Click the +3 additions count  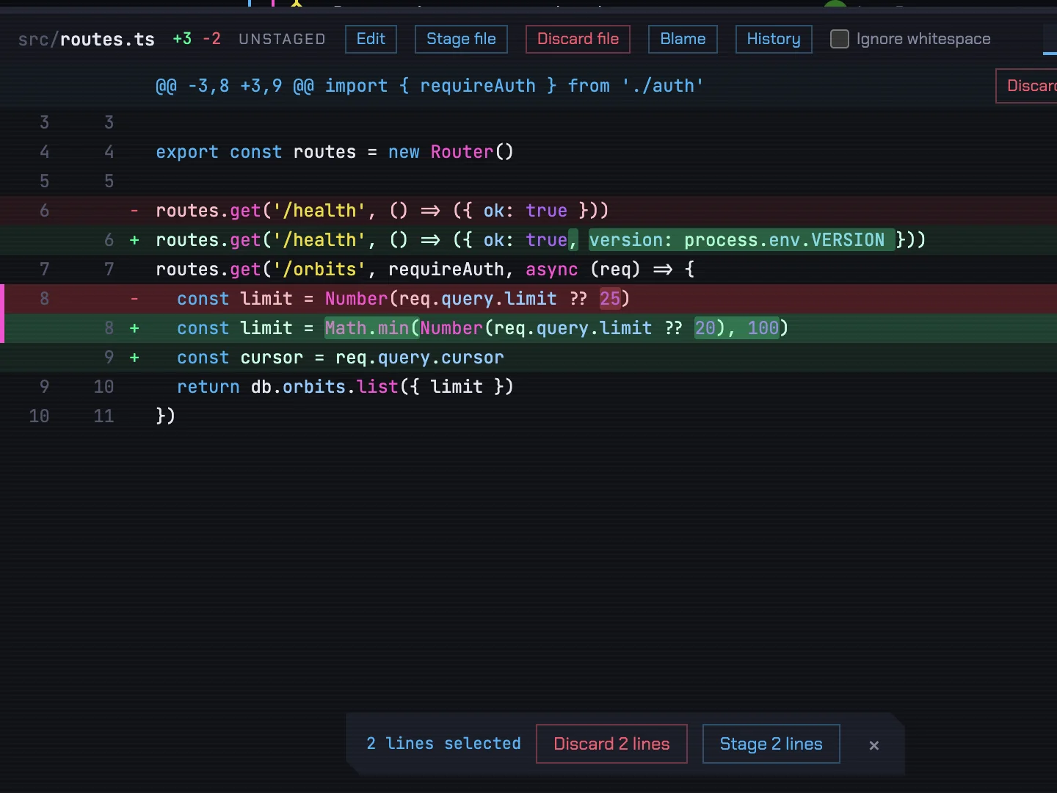coord(182,39)
